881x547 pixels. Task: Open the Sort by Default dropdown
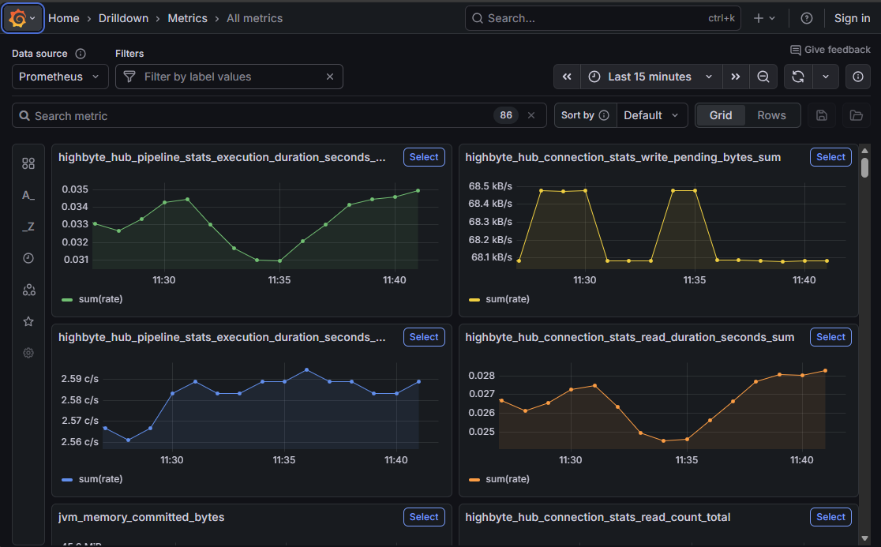(651, 115)
